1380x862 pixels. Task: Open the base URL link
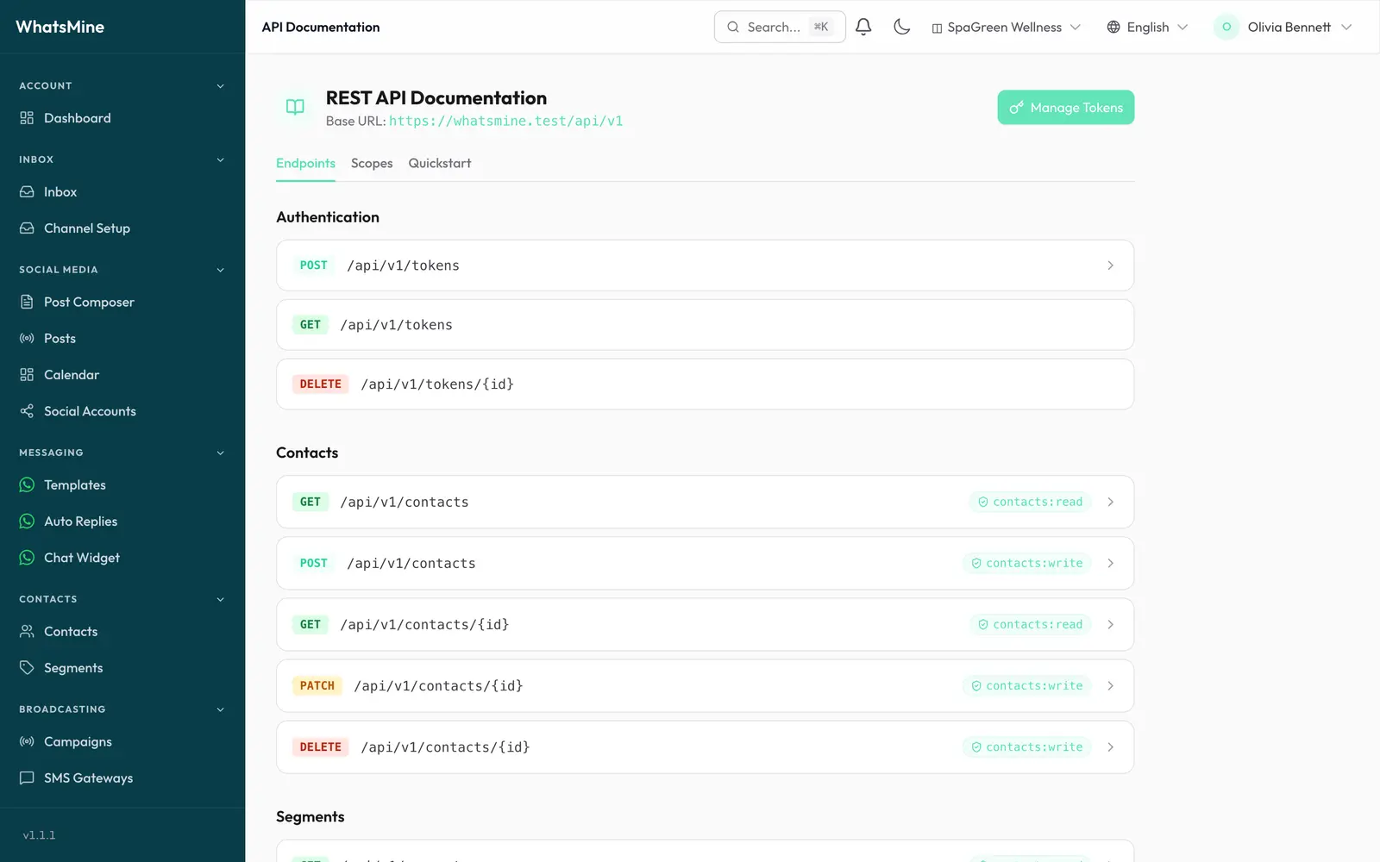(505, 122)
